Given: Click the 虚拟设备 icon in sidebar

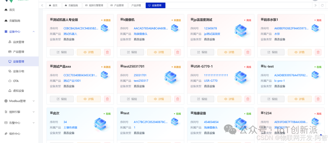Looking at the screenshot, I should 10,91.
